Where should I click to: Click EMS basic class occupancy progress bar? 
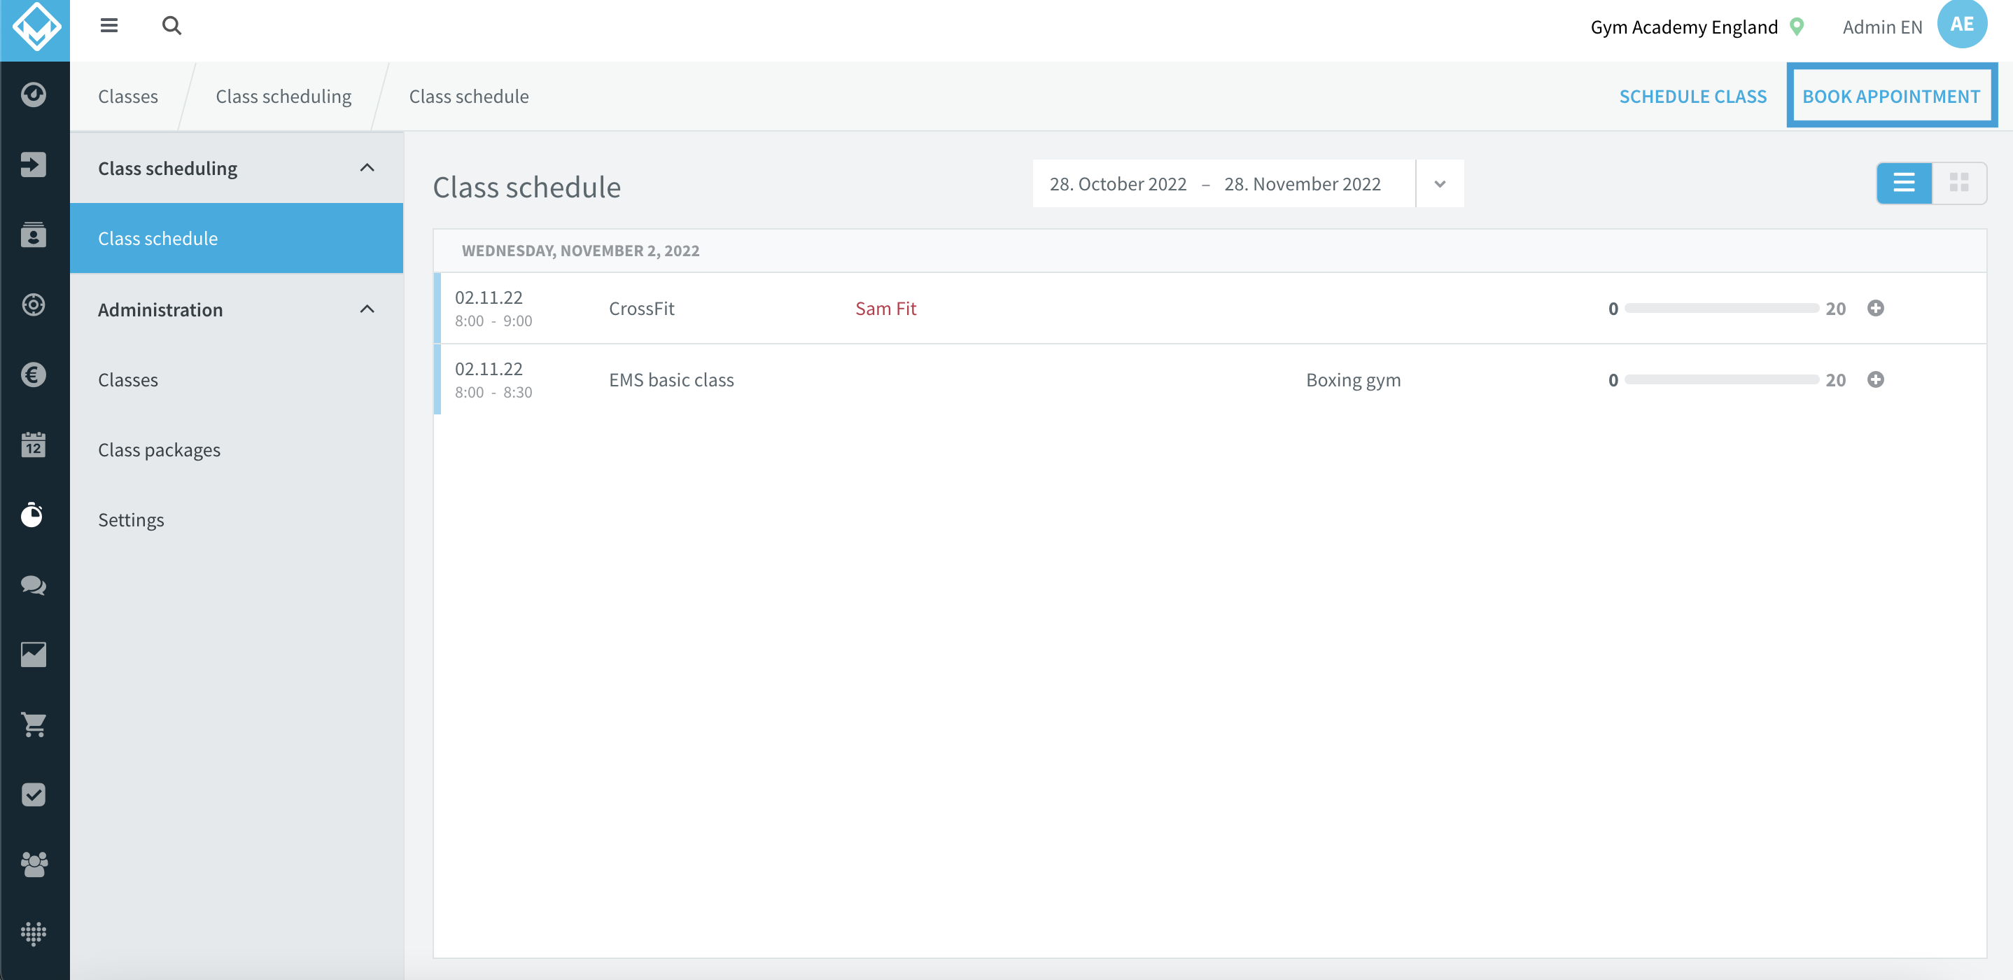tap(1722, 380)
